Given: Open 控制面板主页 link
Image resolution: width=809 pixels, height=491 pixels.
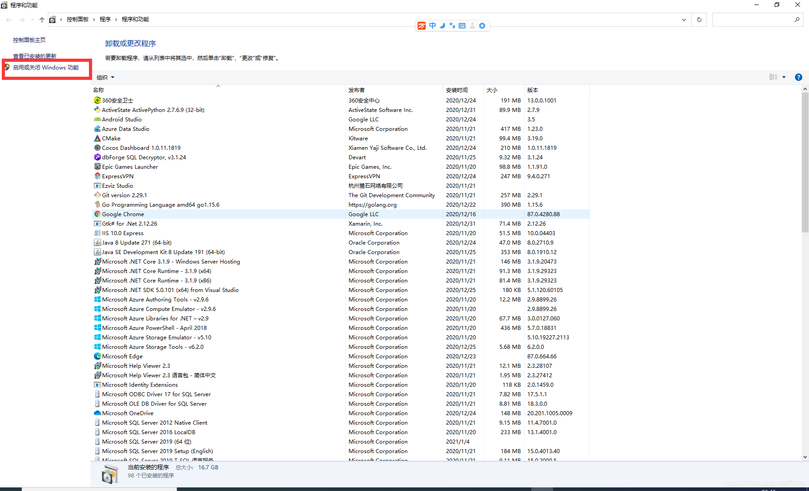Looking at the screenshot, I should [29, 40].
